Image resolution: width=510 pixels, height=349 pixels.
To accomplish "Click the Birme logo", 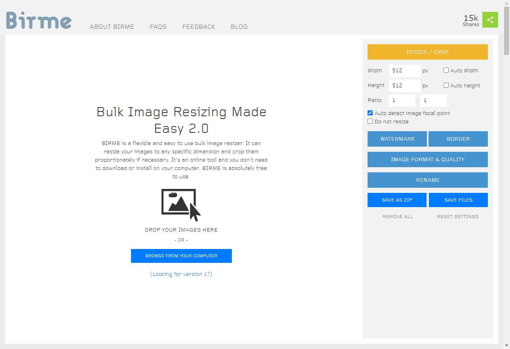I will pyautogui.click(x=39, y=20).
